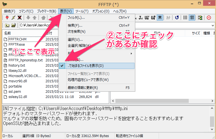Click the blue Refresh arrow icon
The height and width of the screenshot is (139, 216).
(177, 18)
